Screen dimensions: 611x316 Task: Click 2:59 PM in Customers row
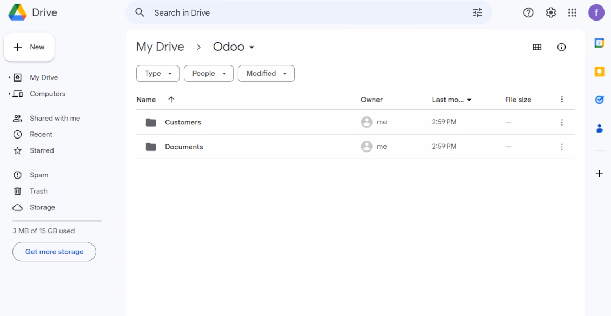(444, 122)
